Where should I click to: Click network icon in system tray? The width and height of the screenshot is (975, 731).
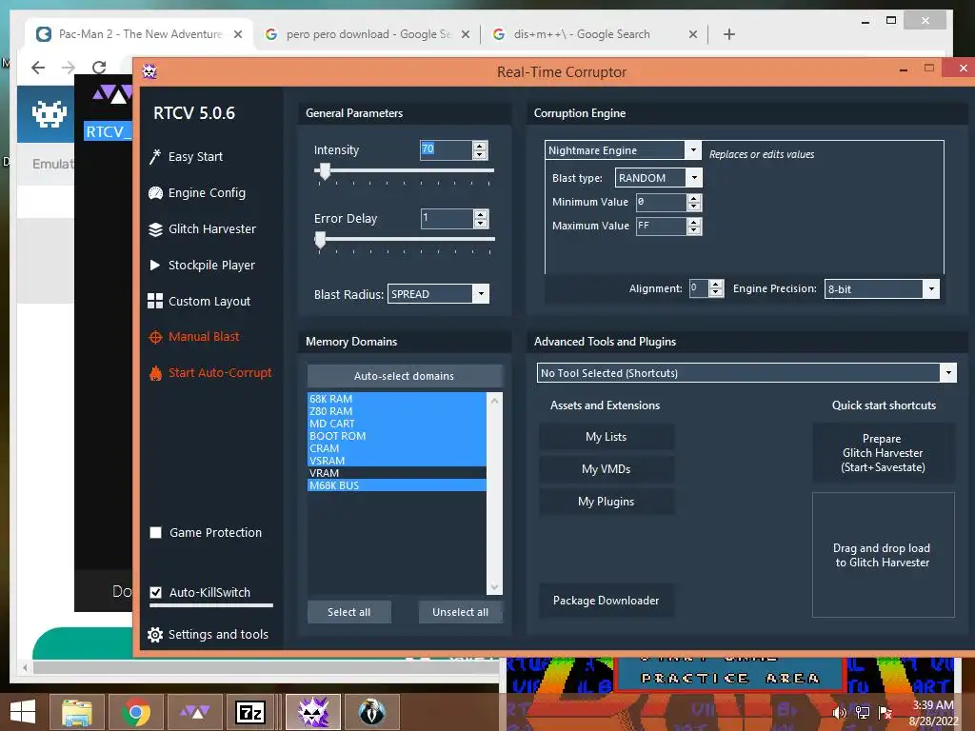863,713
